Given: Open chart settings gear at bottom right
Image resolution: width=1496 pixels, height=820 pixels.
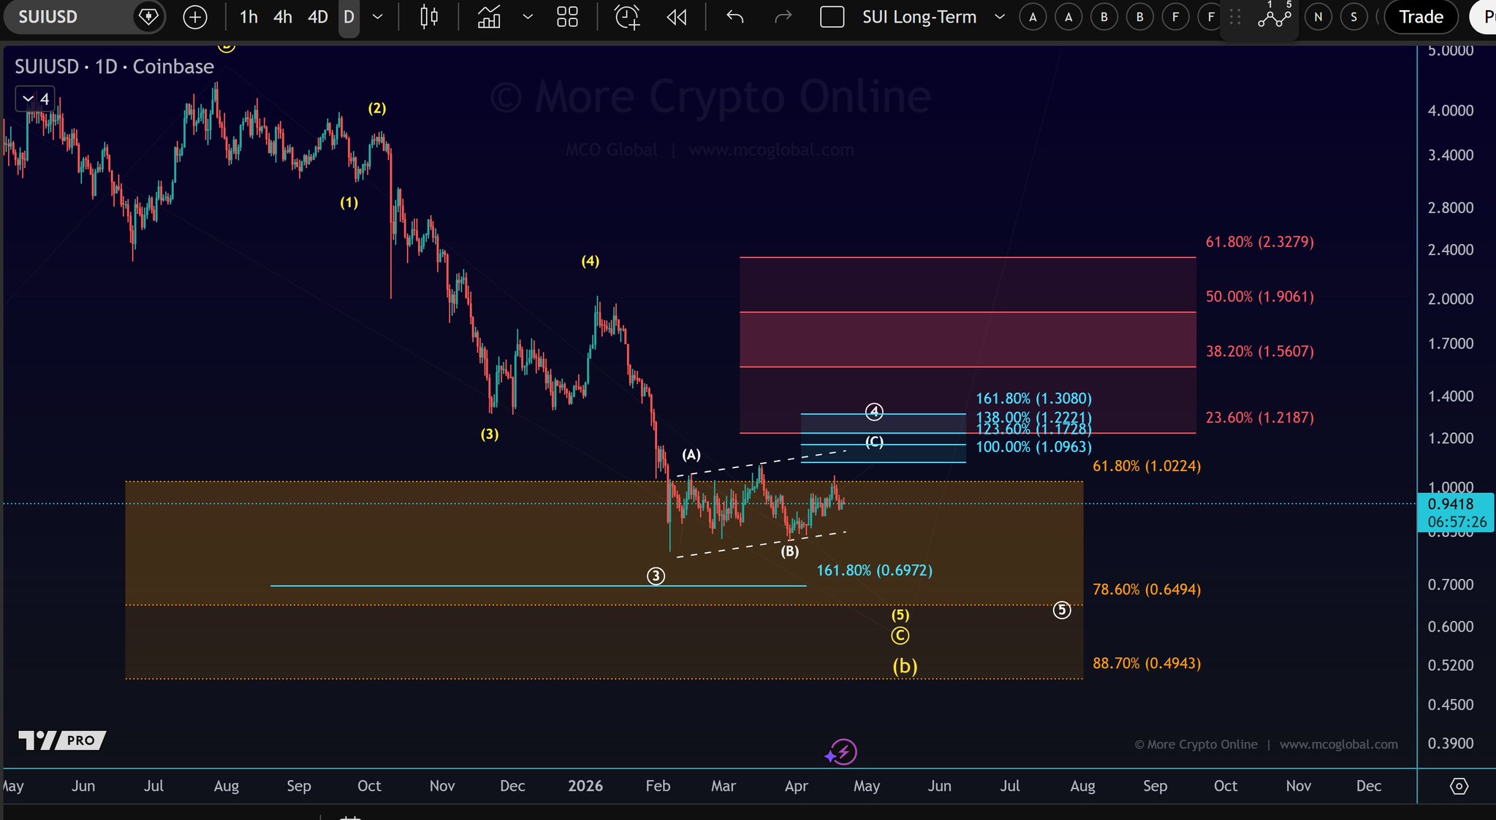Looking at the screenshot, I should click(x=1459, y=786).
